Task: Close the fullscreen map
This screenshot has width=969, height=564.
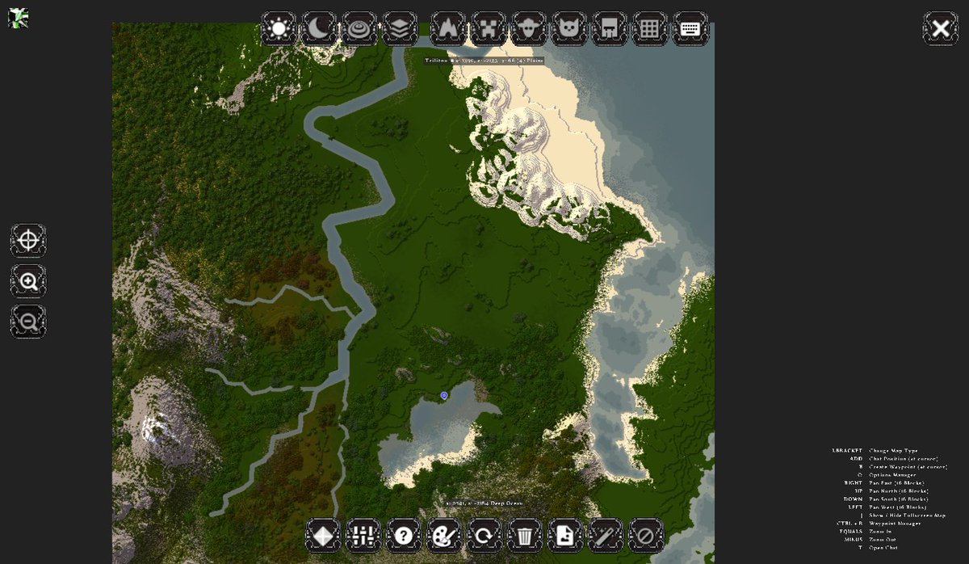Action: click(x=941, y=28)
